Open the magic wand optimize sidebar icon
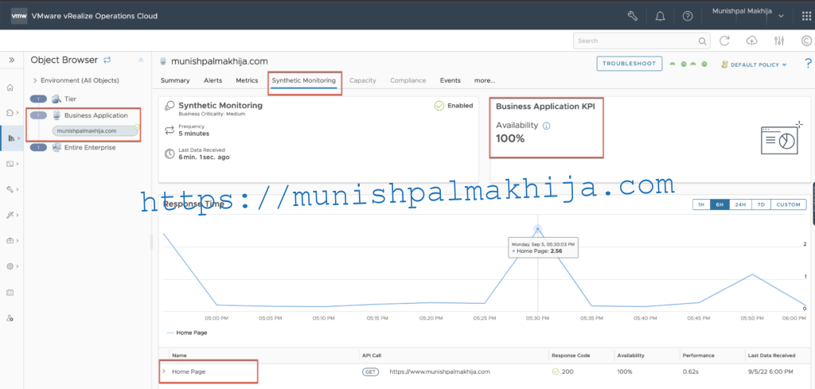This screenshot has height=389, width=815. pyautogui.click(x=10, y=215)
